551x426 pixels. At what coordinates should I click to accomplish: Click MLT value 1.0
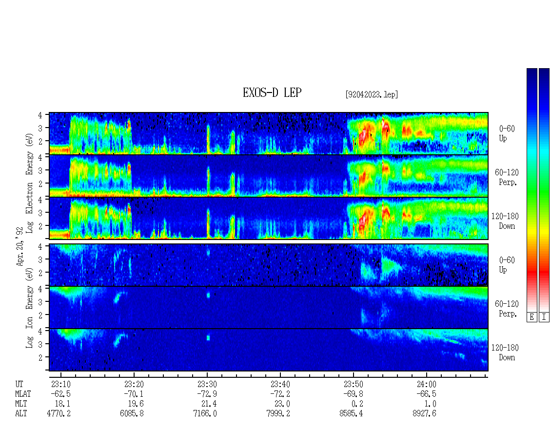click(430, 404)
